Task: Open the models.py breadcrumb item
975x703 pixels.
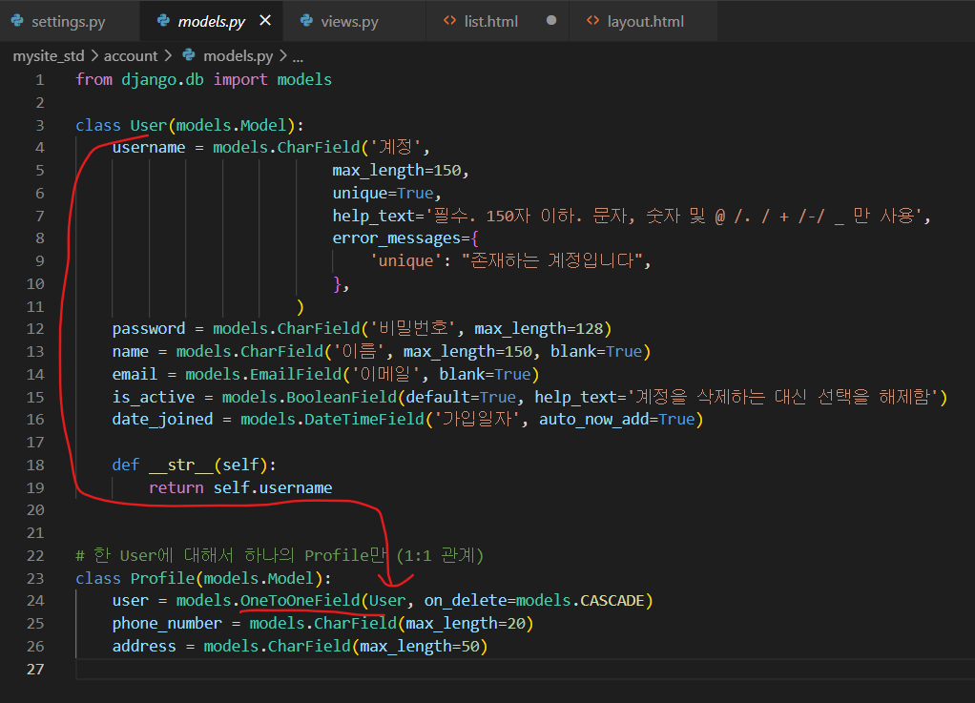Action: (239, 56)
